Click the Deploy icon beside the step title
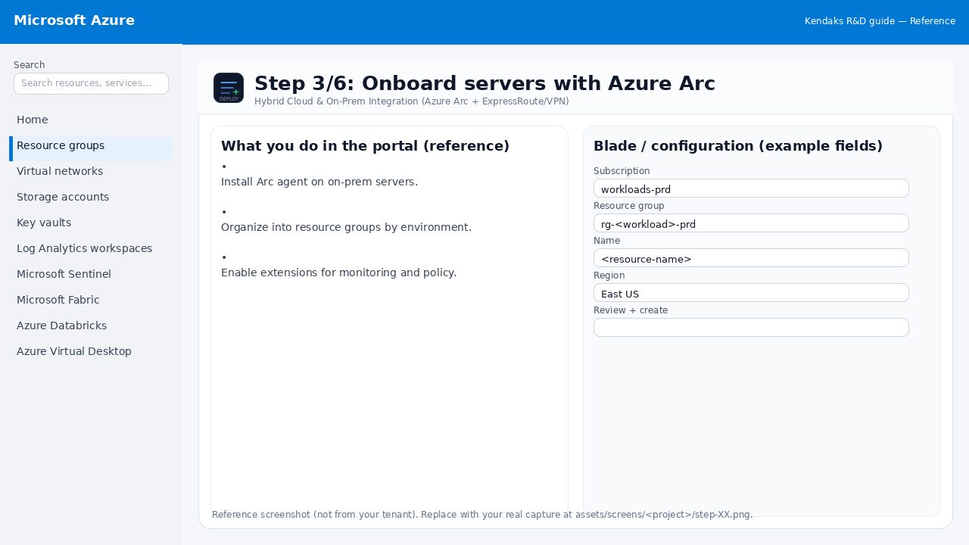 229,88
